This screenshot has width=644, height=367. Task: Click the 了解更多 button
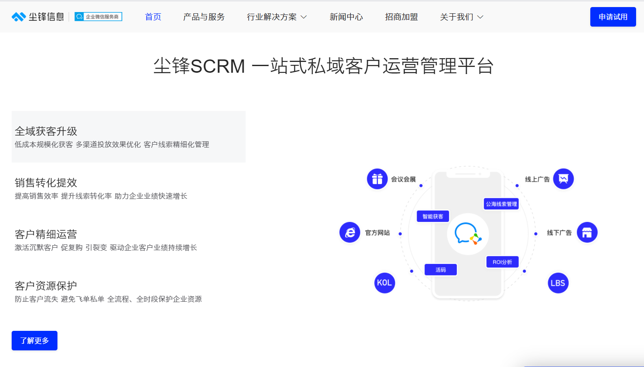point(35,341)
